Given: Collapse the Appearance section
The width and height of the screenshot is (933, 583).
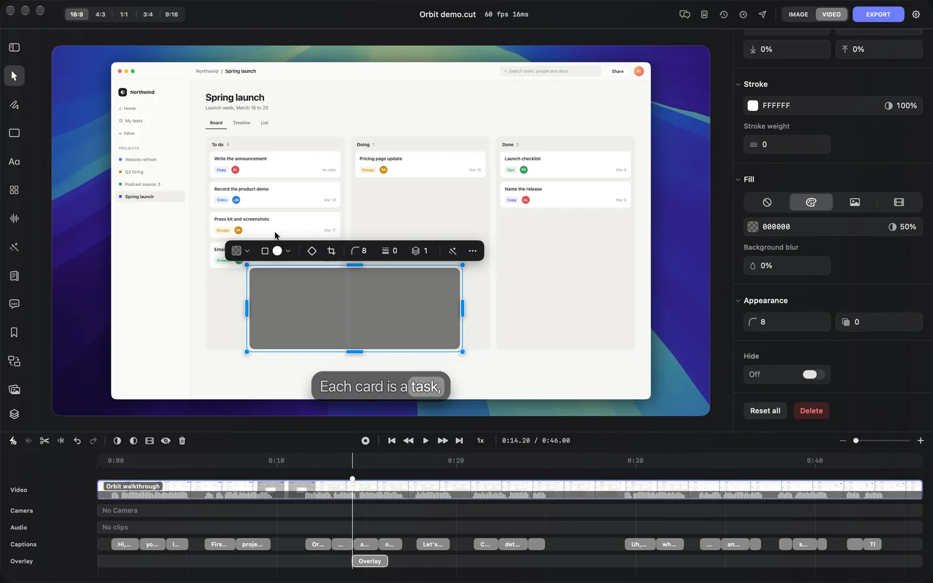Looking at the screenshot, I should [738, 301].
